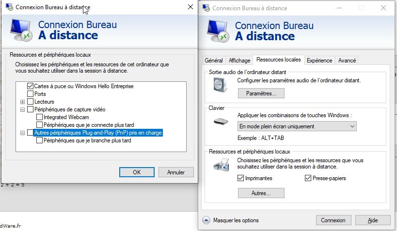Viewport: 397px width, 231px height.
Task: Switch to the Affichage tab
Action: point(239,61)
